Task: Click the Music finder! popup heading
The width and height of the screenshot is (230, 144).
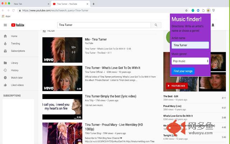Action: click(187, 19)
